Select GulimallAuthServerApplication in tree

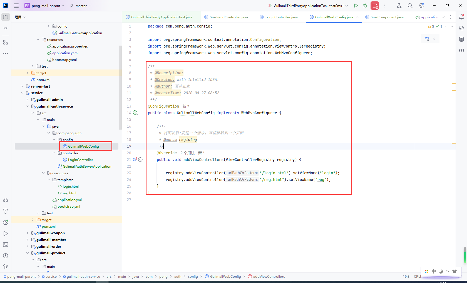87,166
